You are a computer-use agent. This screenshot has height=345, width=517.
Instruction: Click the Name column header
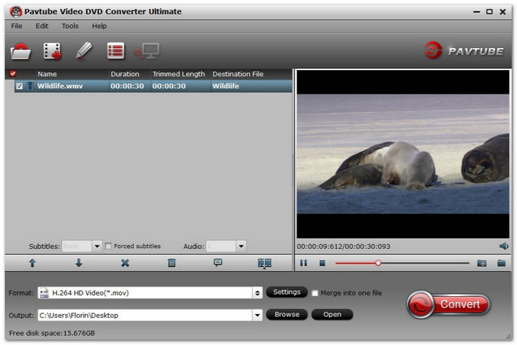(x=72, y=74)
